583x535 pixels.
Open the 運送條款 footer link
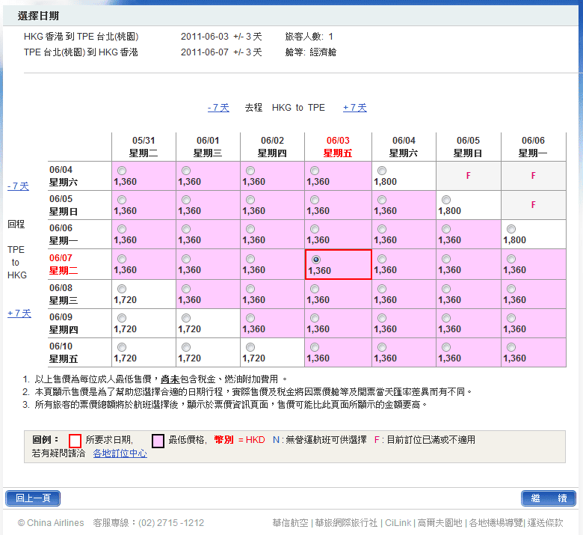tap(545, 523)
